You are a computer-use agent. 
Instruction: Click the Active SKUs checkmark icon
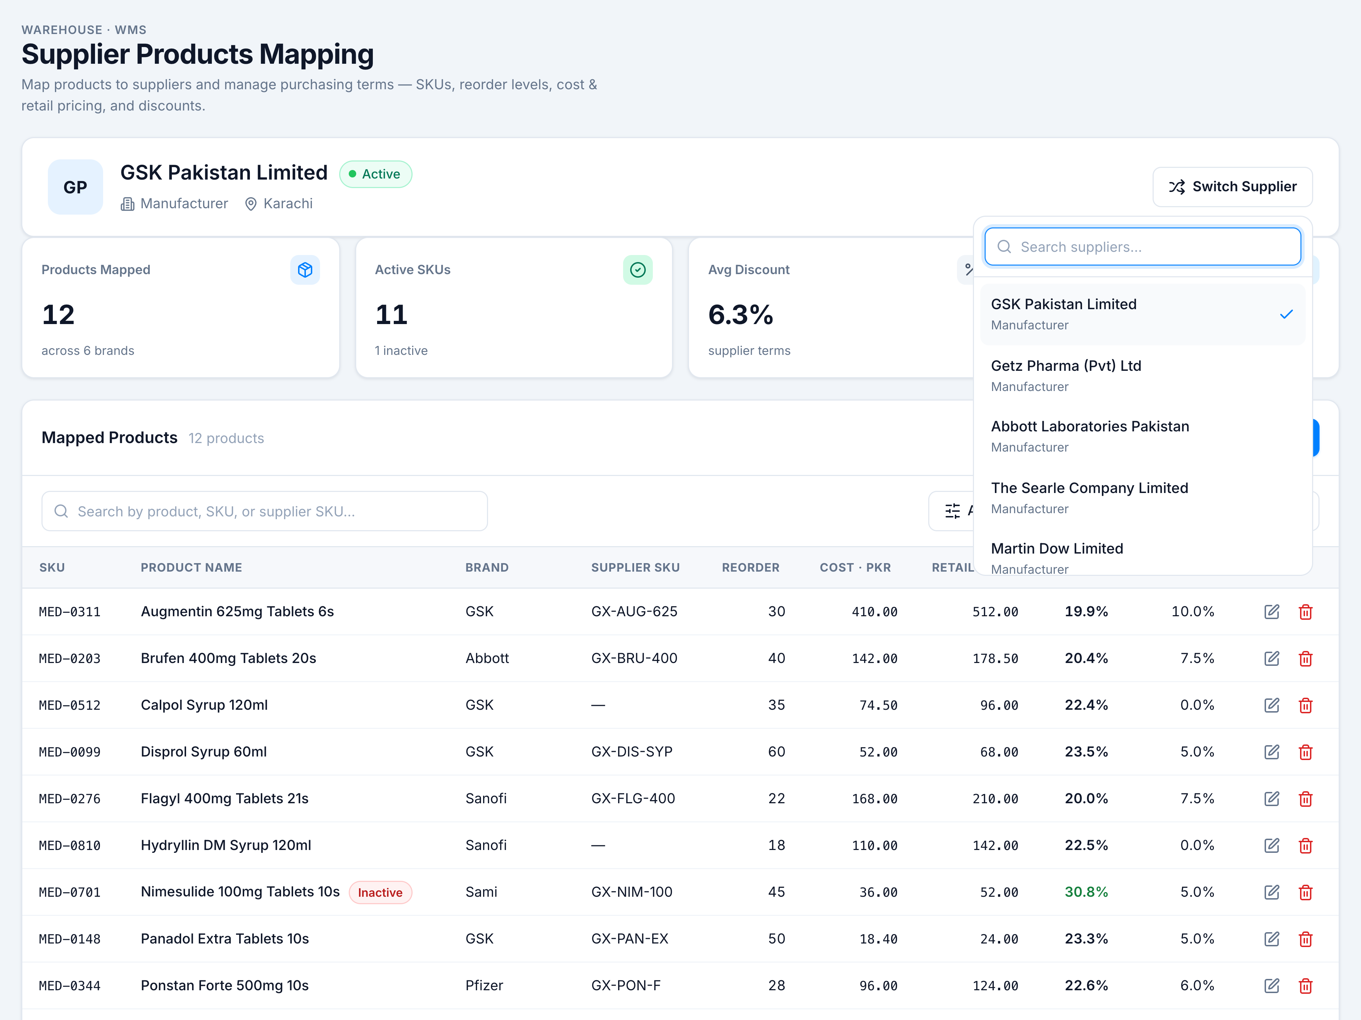(x=638, y=270)
